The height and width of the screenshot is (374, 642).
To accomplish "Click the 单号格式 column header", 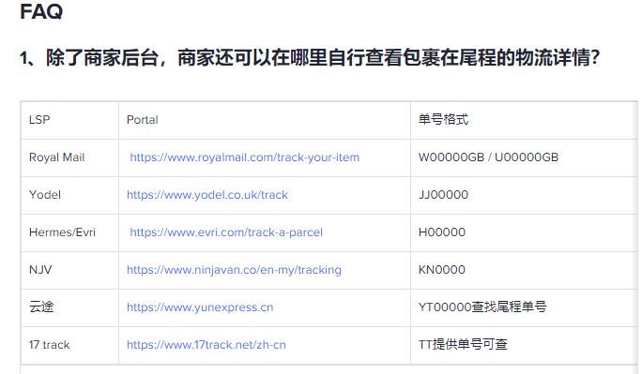I will click(524, 120).
